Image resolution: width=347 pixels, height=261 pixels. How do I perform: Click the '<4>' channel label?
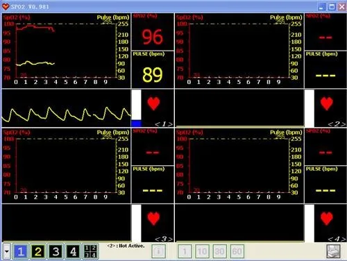337,239
